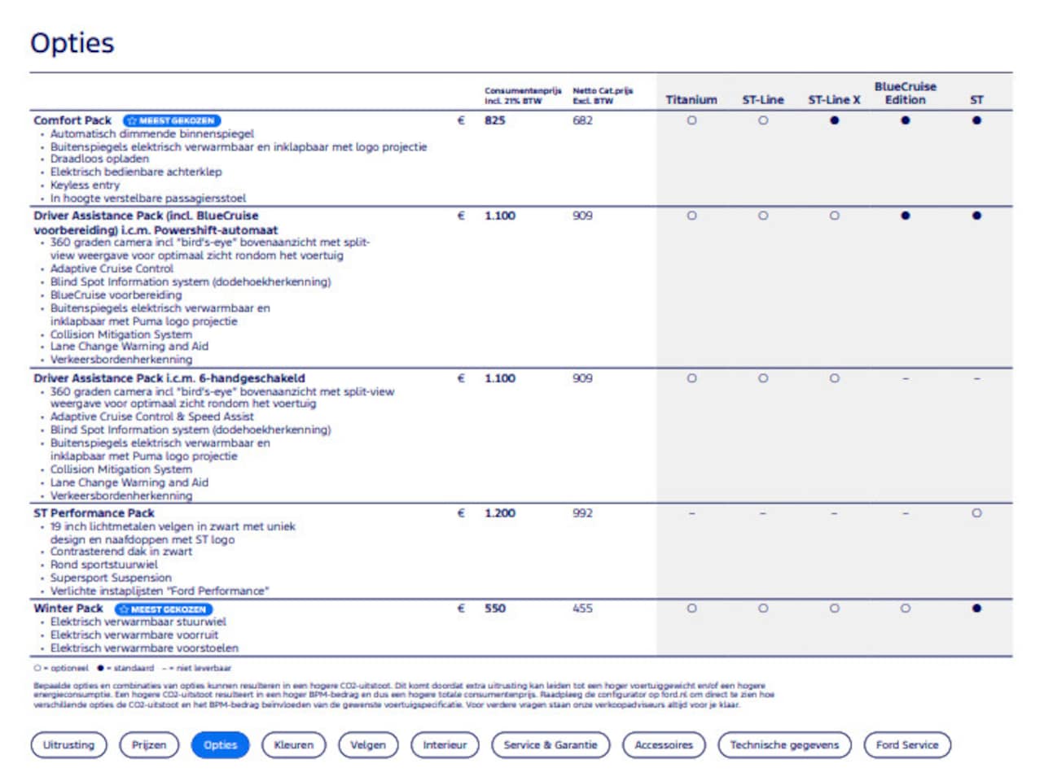Screen dimensions: 1044x781
Task: Select Comfort Pack optional circle for Titanium
Action: [x=691, y=120]
